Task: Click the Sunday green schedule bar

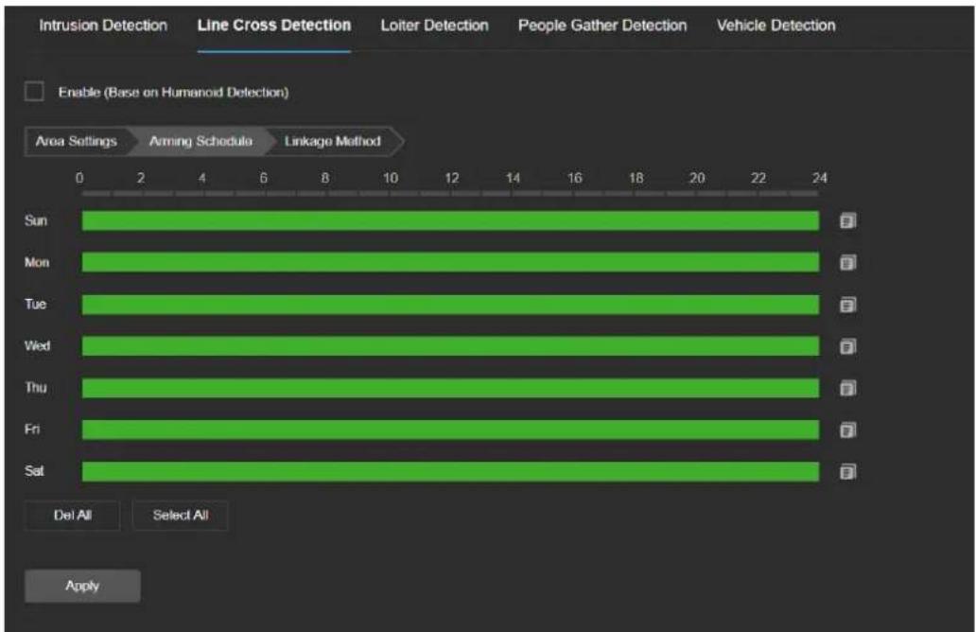Action: tap(451, 220)
